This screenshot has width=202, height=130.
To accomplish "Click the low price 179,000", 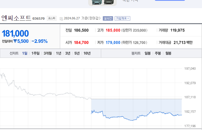I will [x=113, y=42].
